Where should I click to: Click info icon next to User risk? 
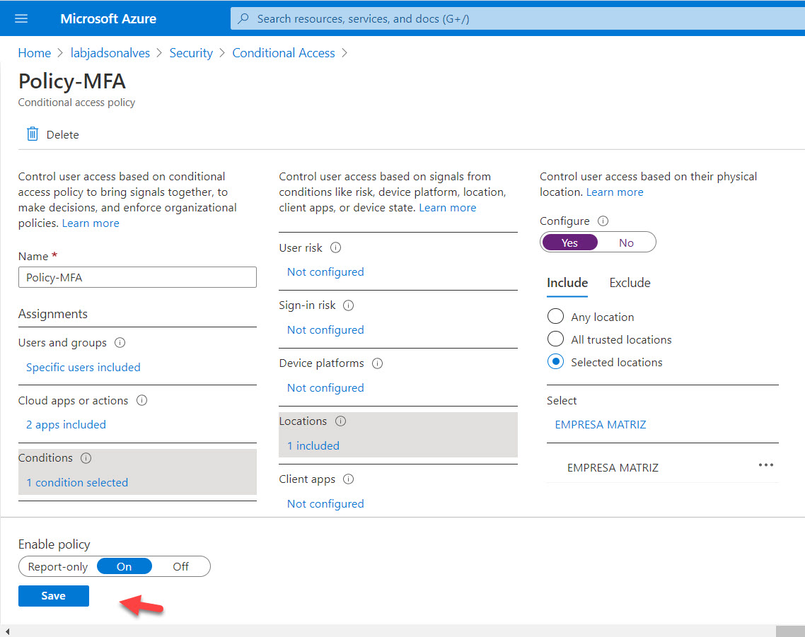click(x=336, y=248)
